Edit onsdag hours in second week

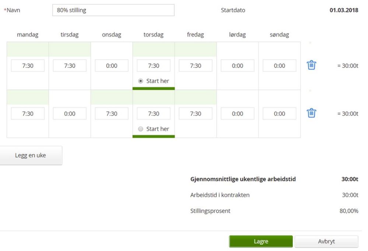(x=112, y=113)
